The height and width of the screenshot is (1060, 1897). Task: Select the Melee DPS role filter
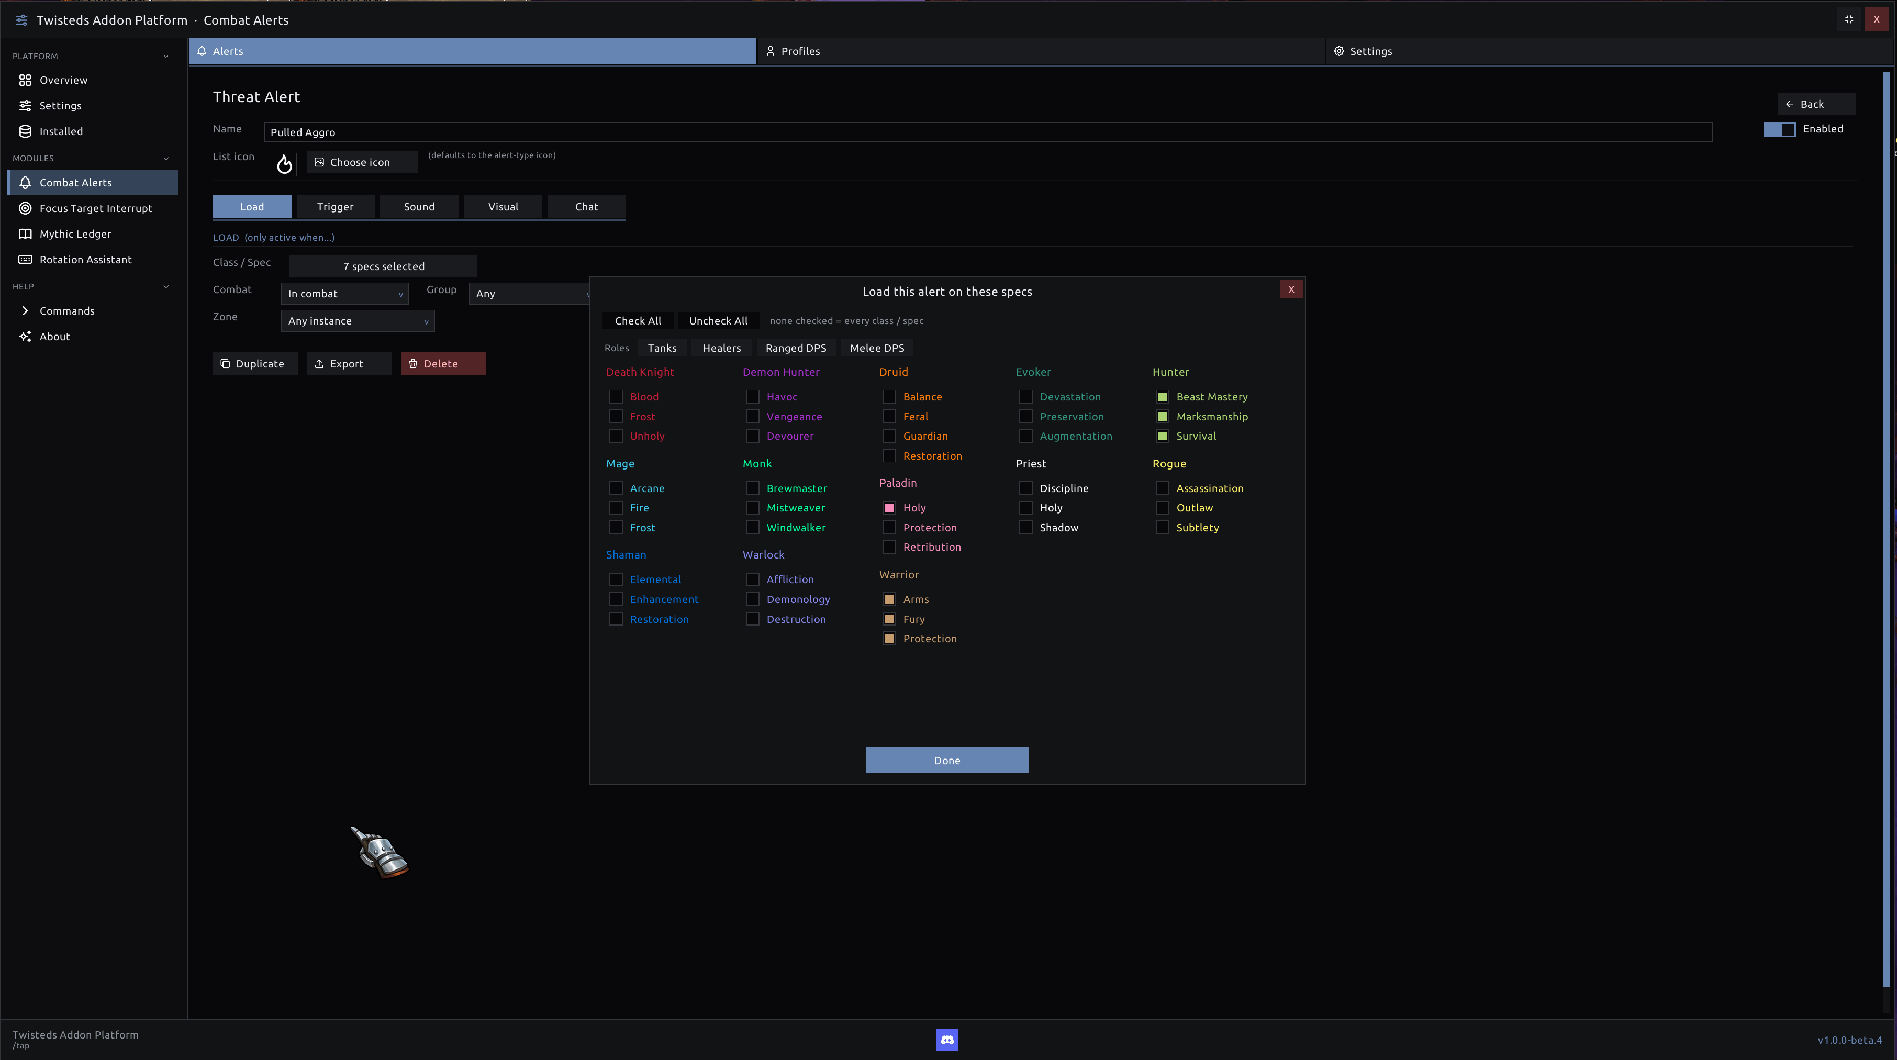877,348
